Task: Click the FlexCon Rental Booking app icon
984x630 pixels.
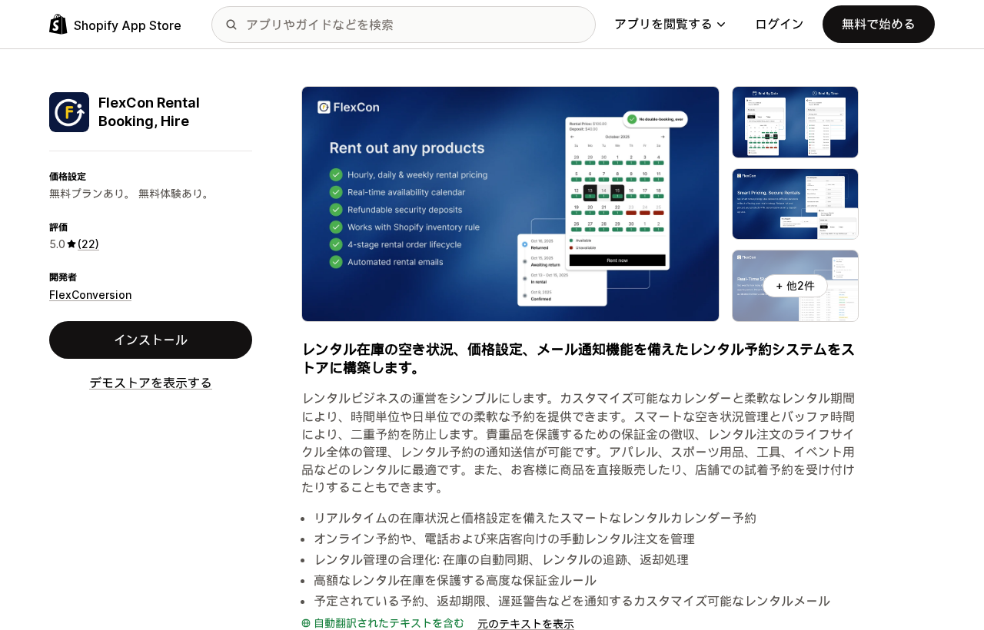Action: click(69, 112)
